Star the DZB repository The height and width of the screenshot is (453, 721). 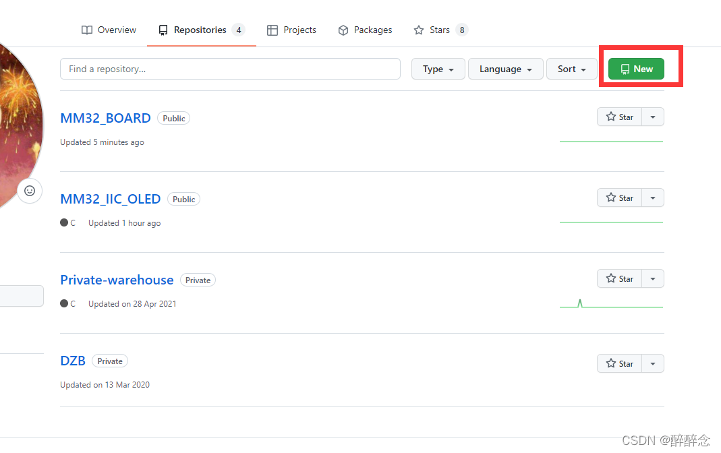click(619, 363)
